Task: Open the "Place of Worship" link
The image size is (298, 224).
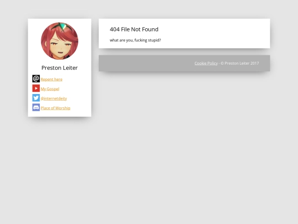Action: [x=56, y=108]
